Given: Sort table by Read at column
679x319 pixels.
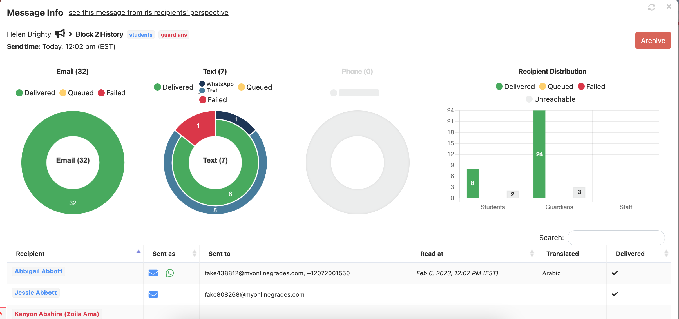Looking at the screenshot, I should [432, 254].
